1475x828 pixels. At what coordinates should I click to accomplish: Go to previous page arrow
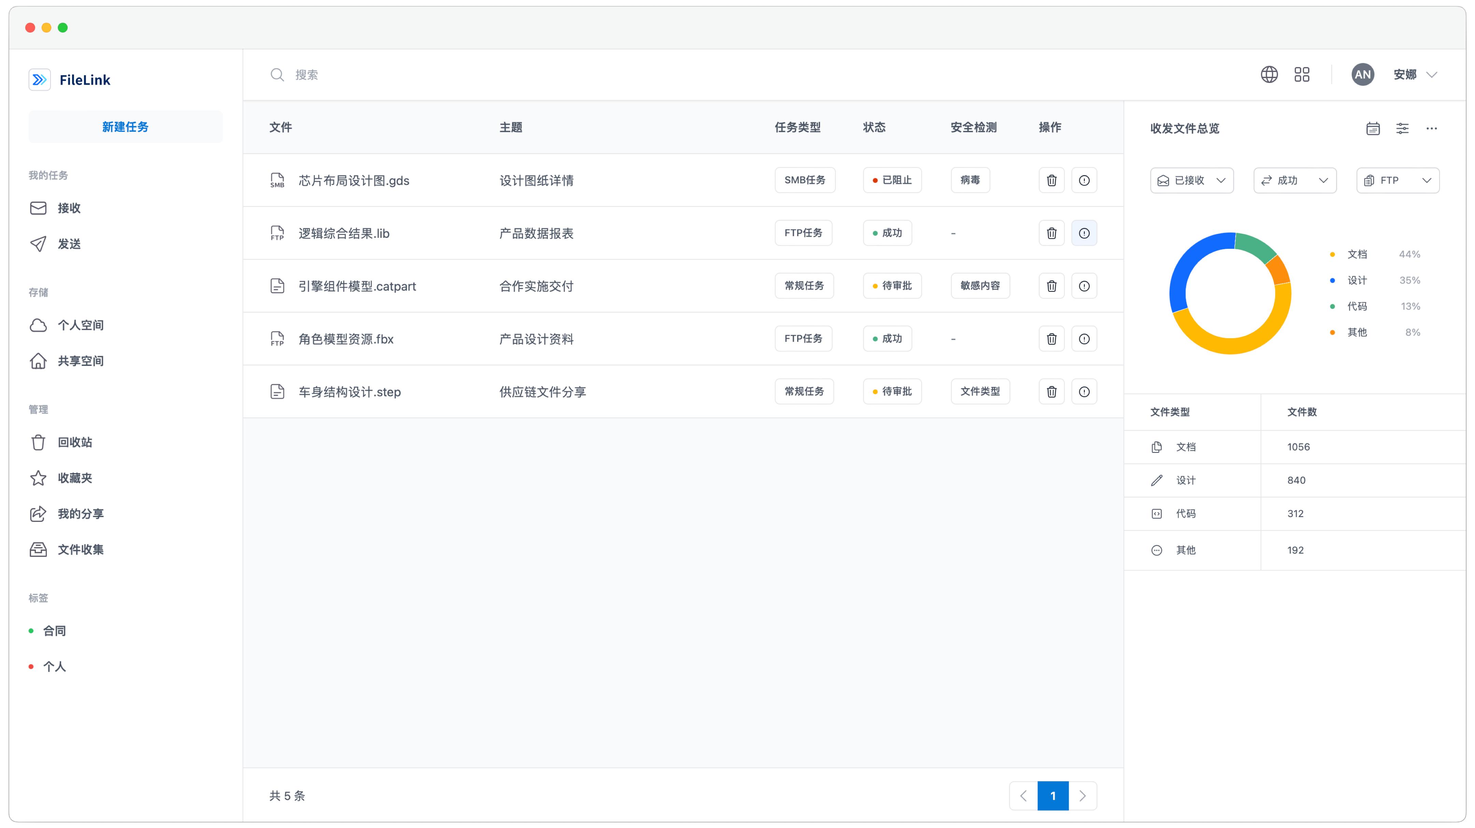(x=1023, y=795)
